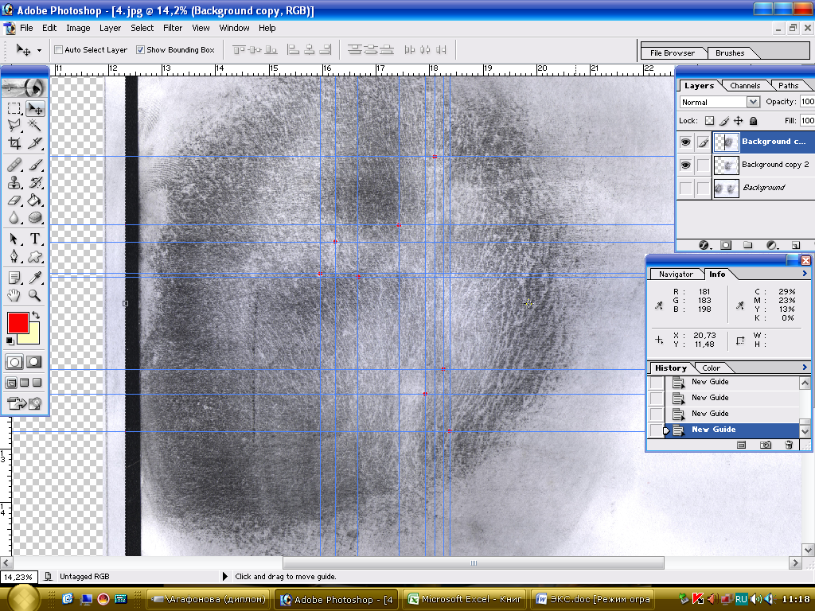This screenshot has height=611, width=815.
Task: Open the Filter menu
Action: coord(173,28)
